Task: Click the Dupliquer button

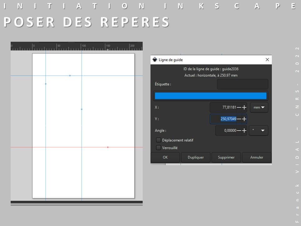Action: coord(196,157)
